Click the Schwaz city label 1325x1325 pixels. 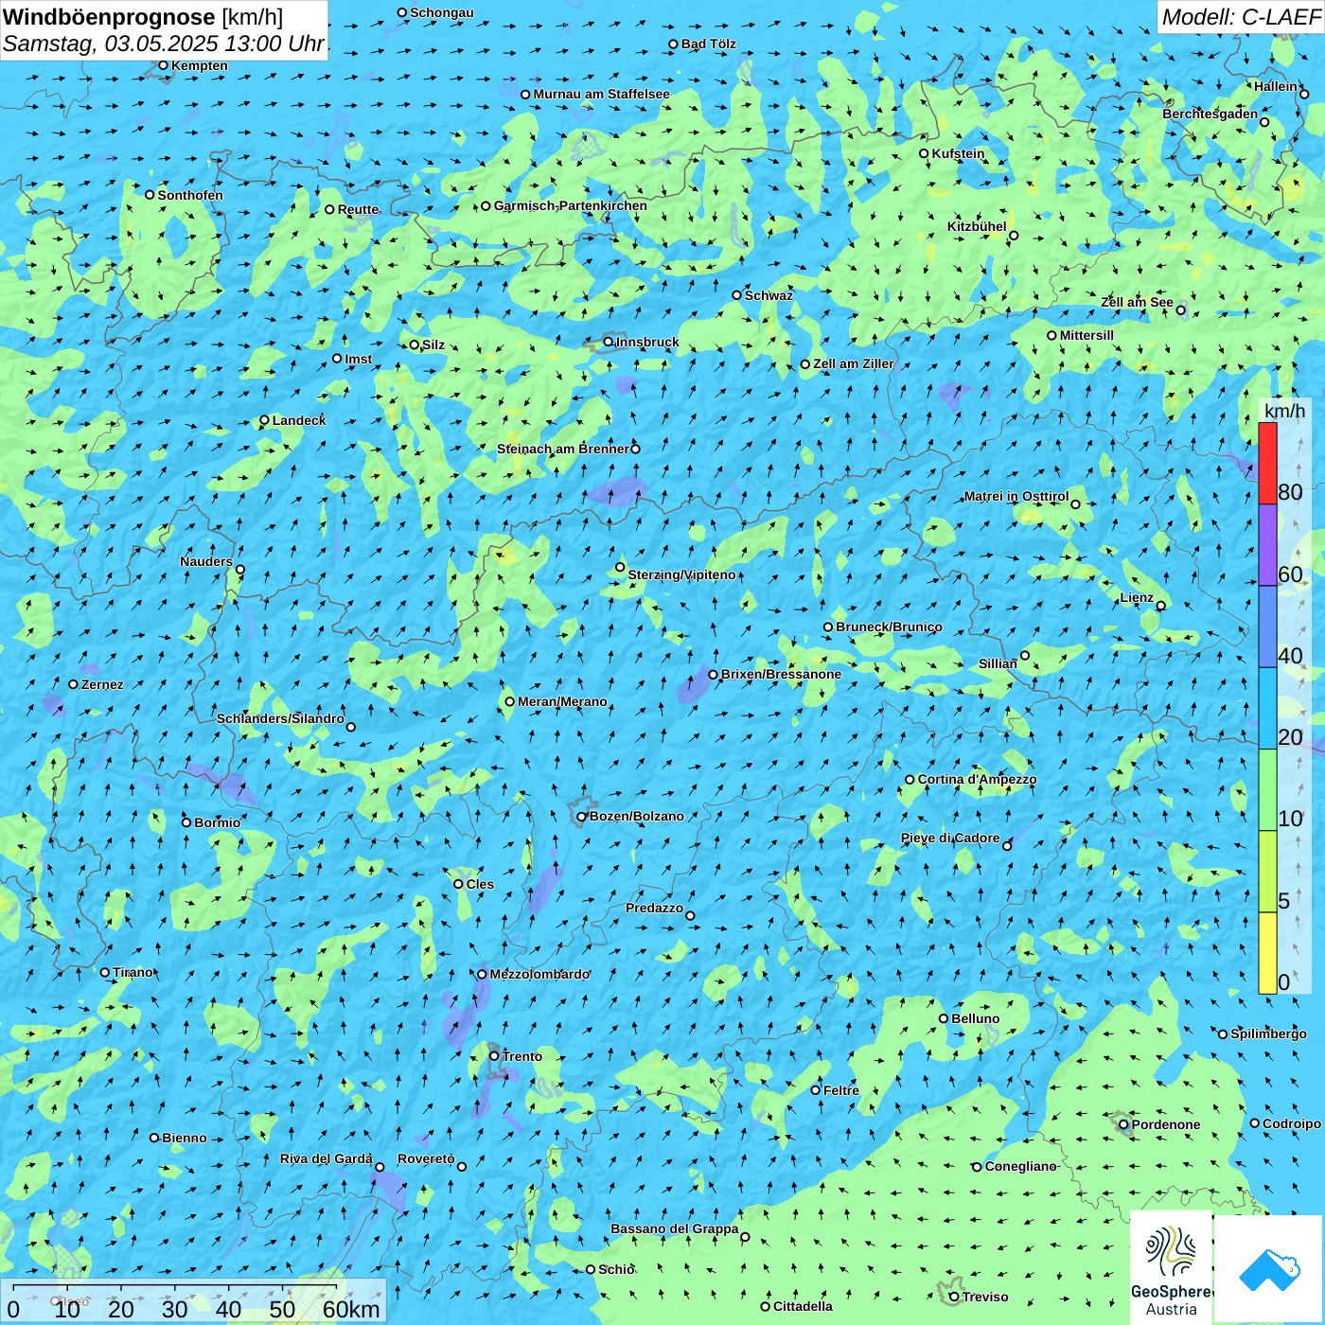click(x=768, y=295)
